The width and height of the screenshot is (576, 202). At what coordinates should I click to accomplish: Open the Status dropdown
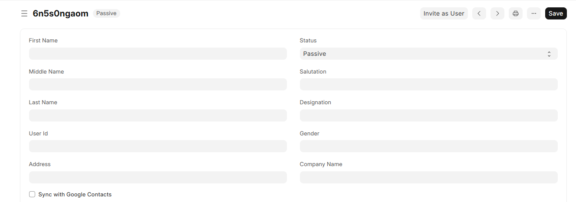(428, 54)
